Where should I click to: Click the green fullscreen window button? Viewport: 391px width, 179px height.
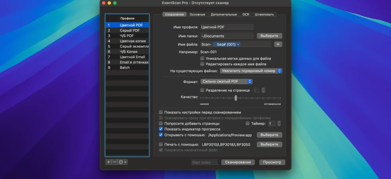coord(115,3)
